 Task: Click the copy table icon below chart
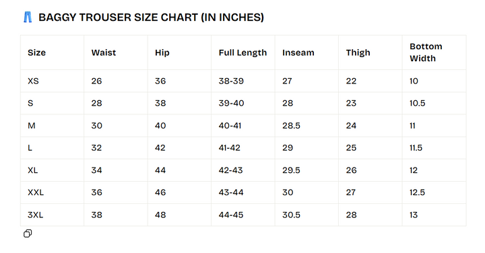(x=28, y=233)
